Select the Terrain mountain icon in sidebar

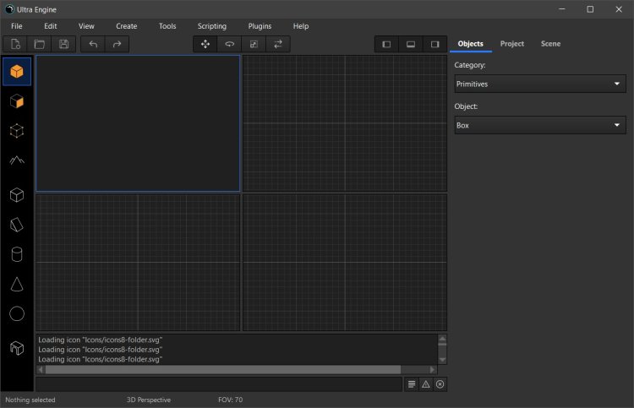(x=17, y=160)
